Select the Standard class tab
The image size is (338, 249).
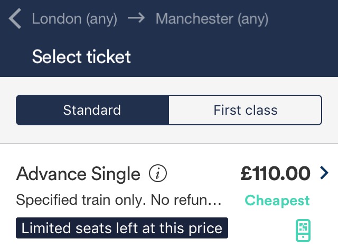coord(92,110)
